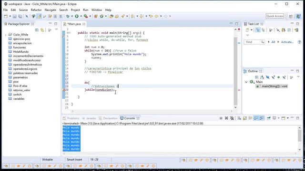Click Pin Console icon

click(x=269, y=118)
